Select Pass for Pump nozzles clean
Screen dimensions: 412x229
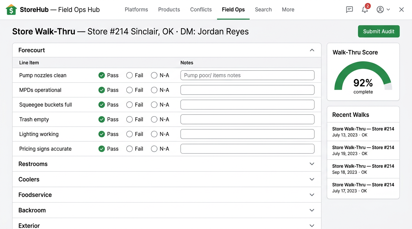click(x=102, y=75)
